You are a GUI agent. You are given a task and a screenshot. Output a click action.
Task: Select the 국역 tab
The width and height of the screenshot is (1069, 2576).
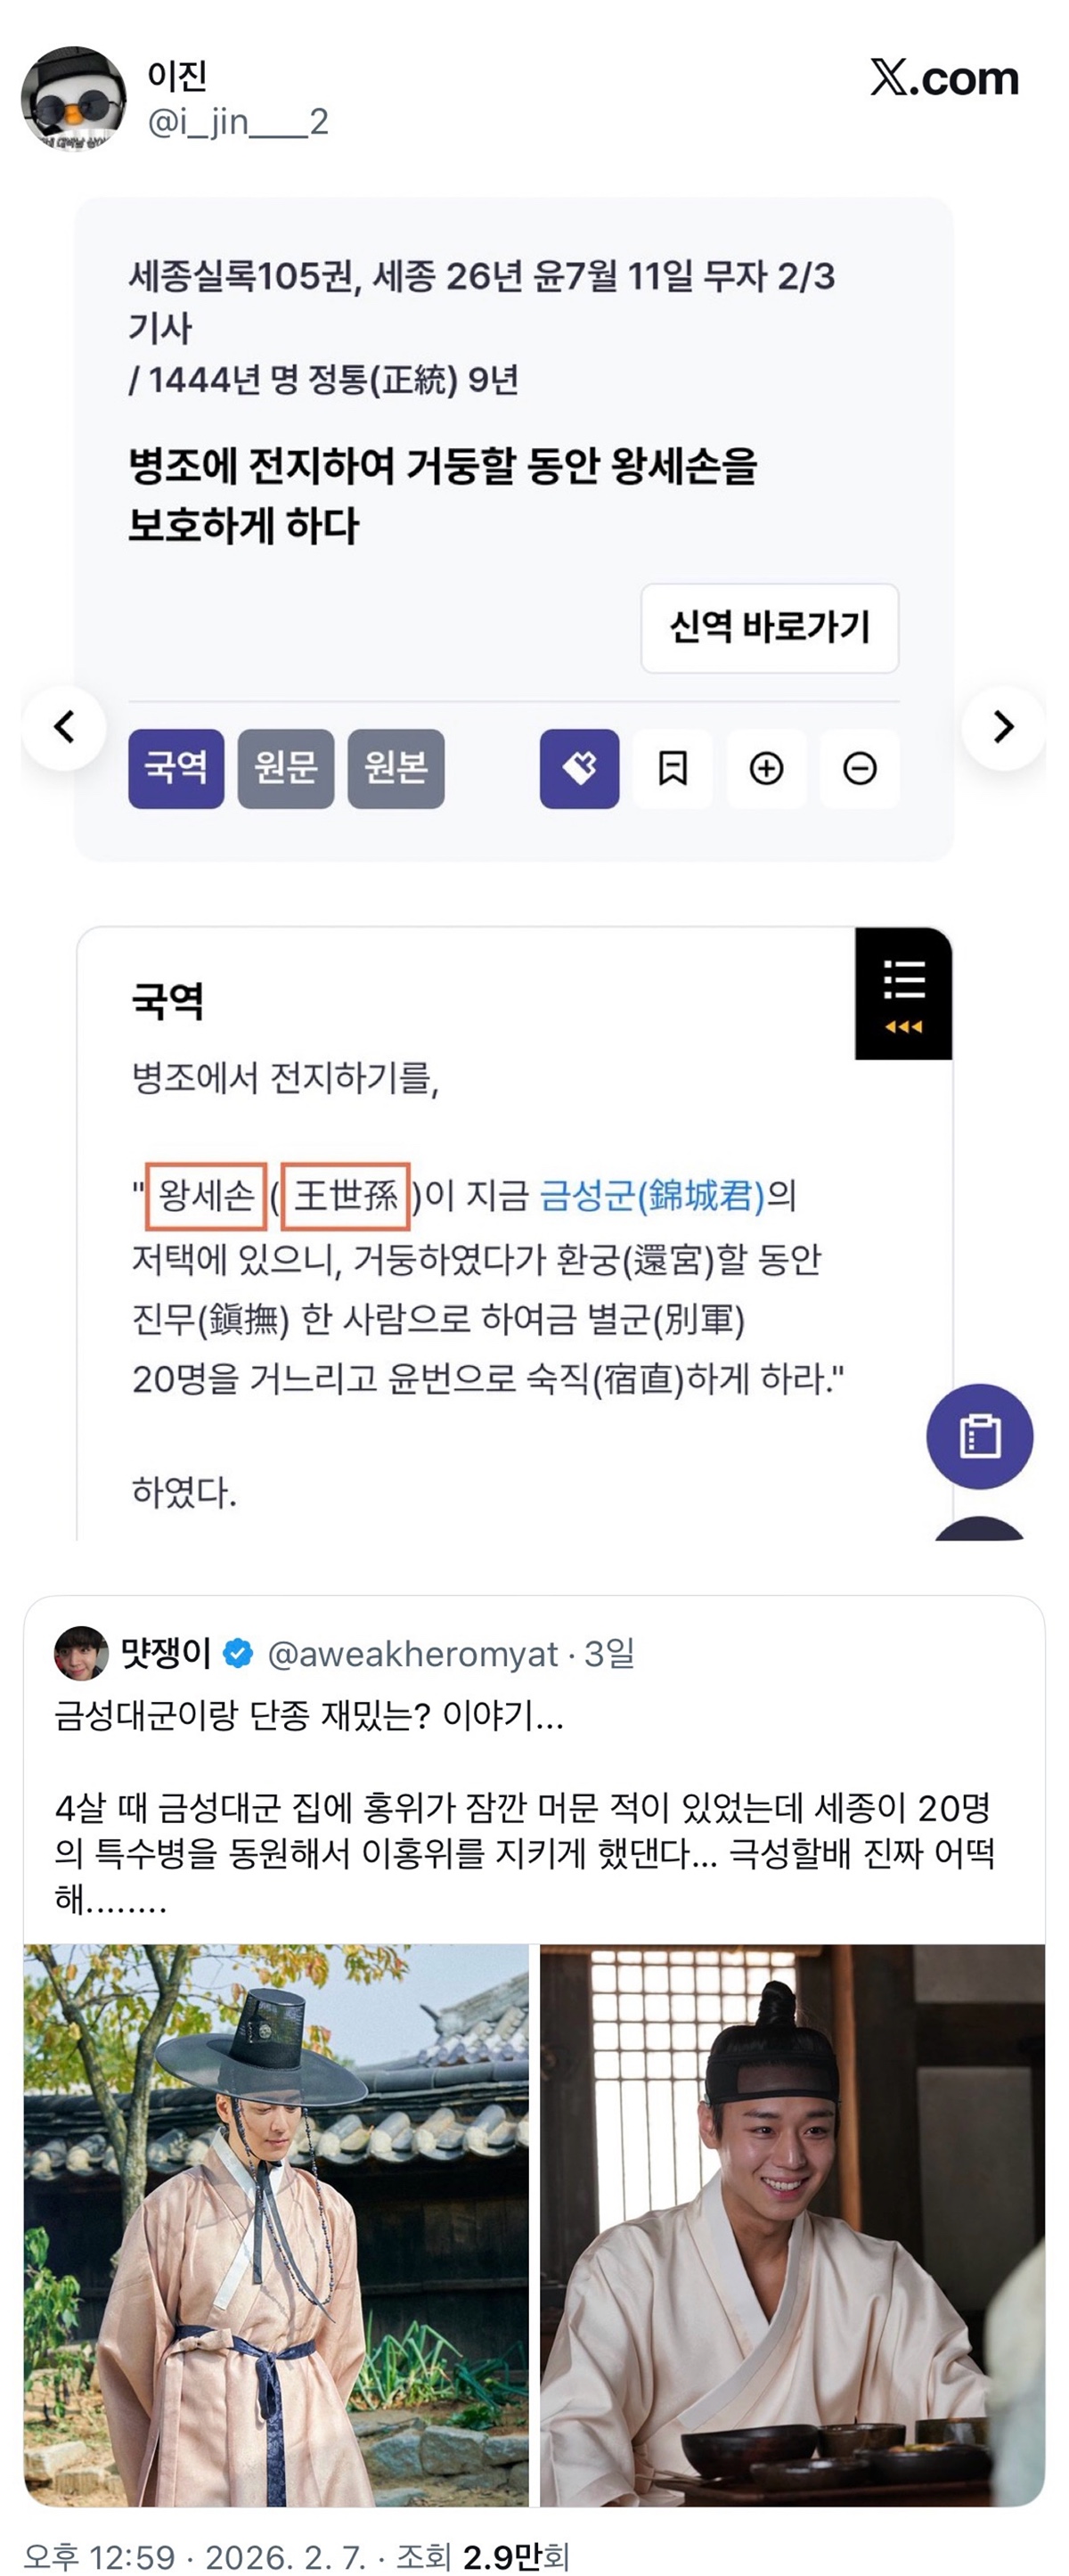pyautogui.click(x=176, y=768)
